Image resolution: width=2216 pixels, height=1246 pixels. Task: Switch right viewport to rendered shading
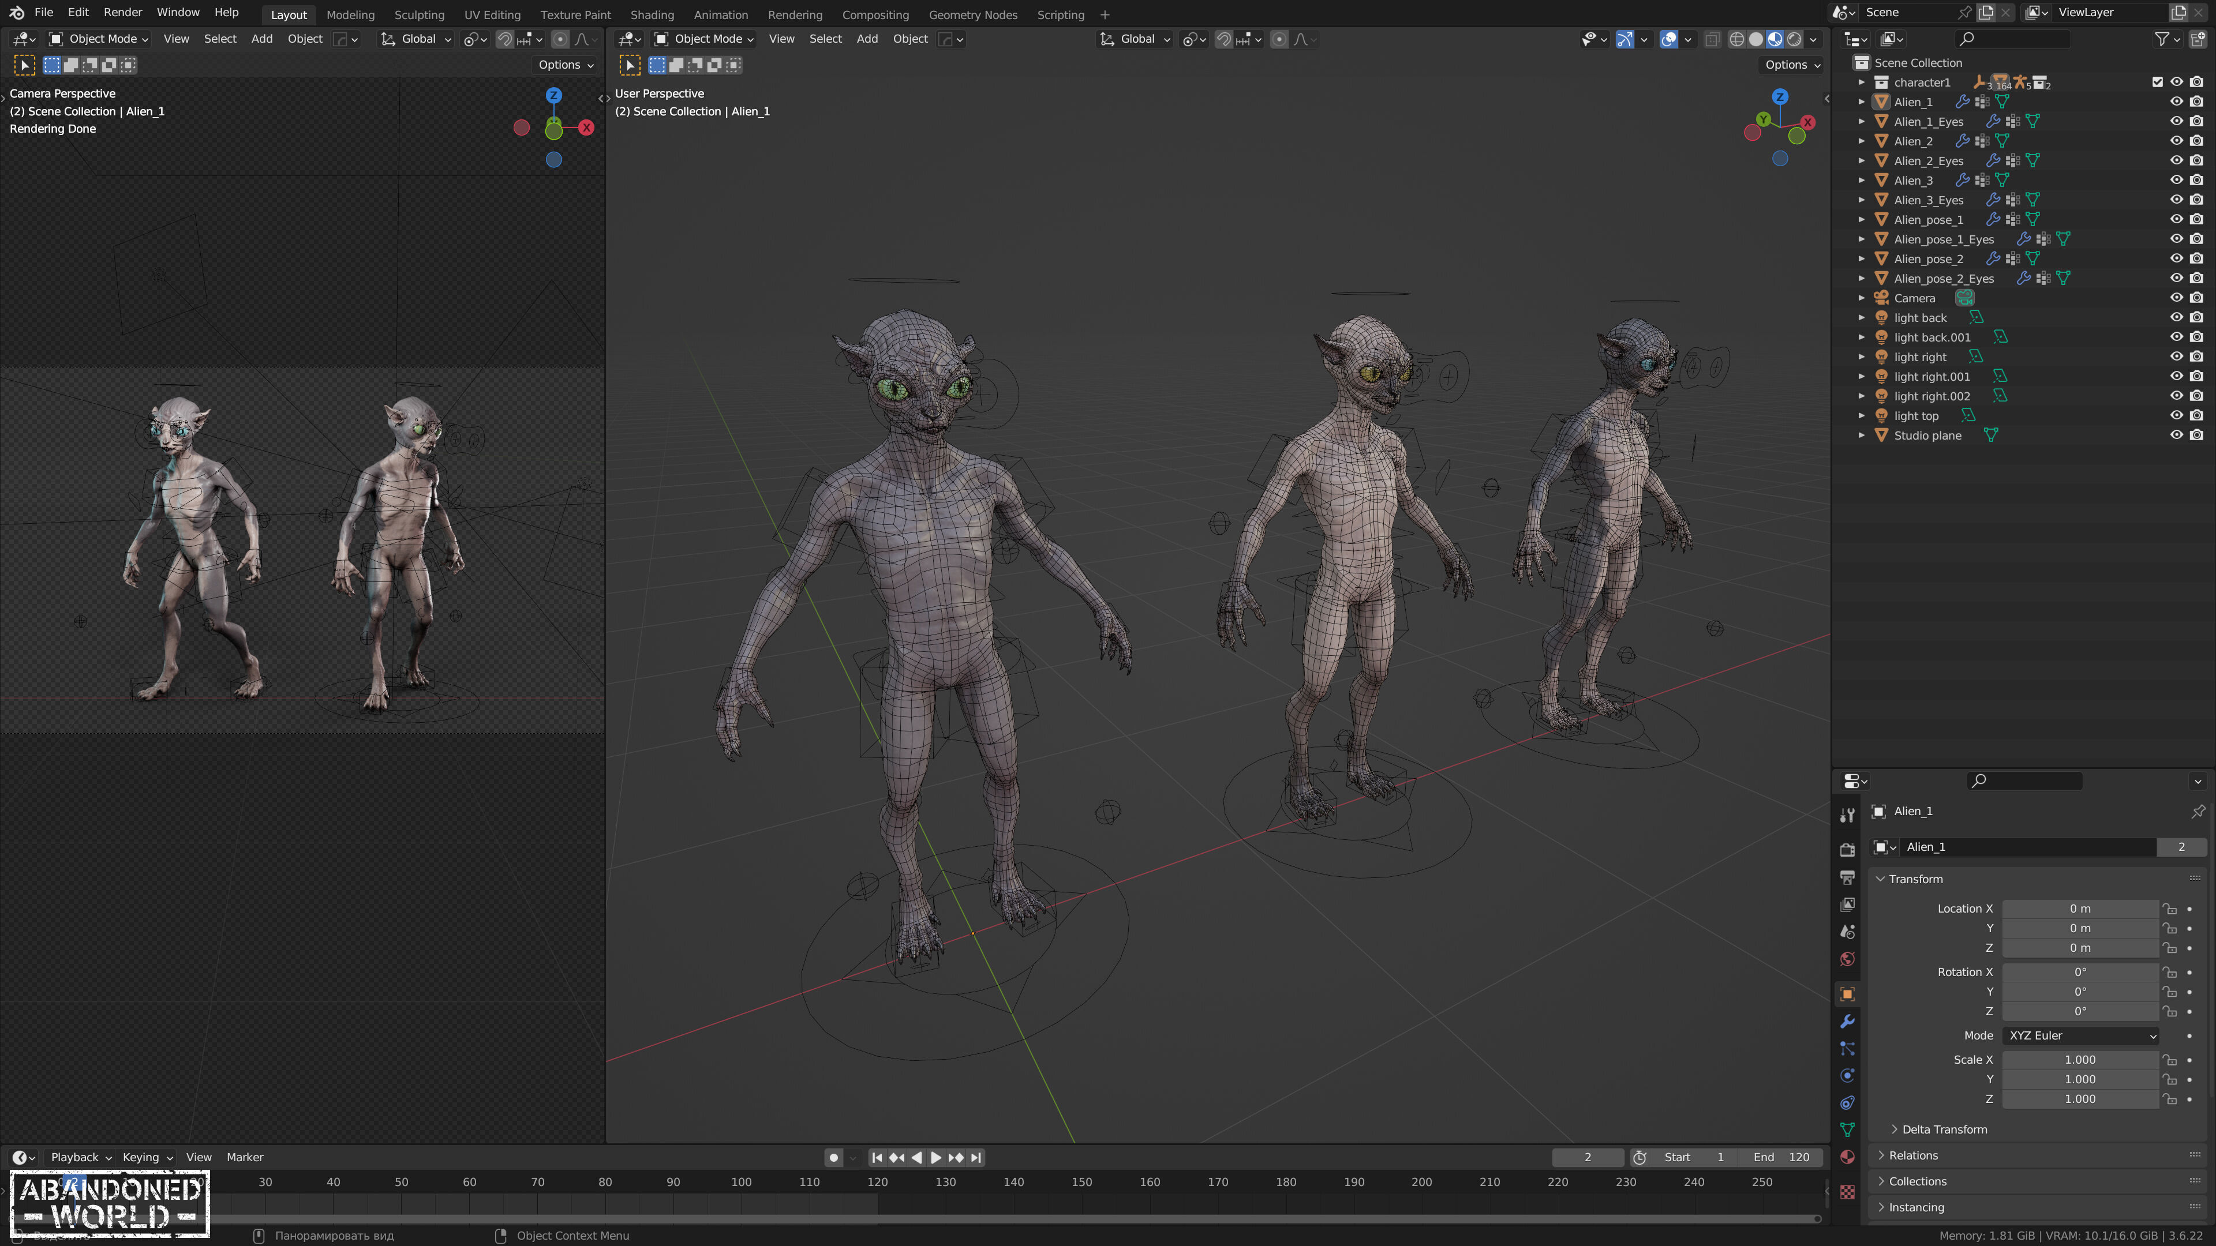pos(1795,40)
